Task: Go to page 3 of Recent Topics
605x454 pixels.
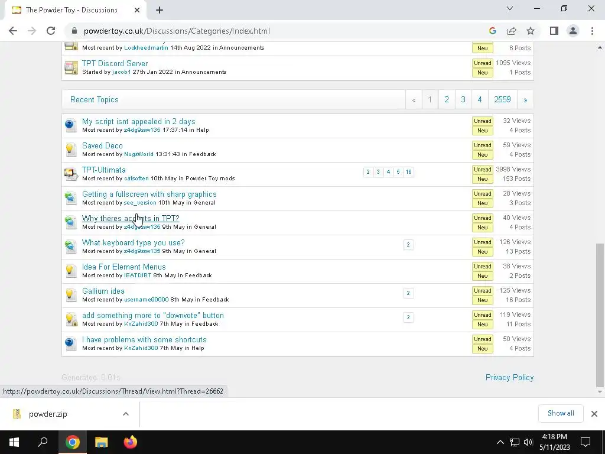Action: point(463,99)
